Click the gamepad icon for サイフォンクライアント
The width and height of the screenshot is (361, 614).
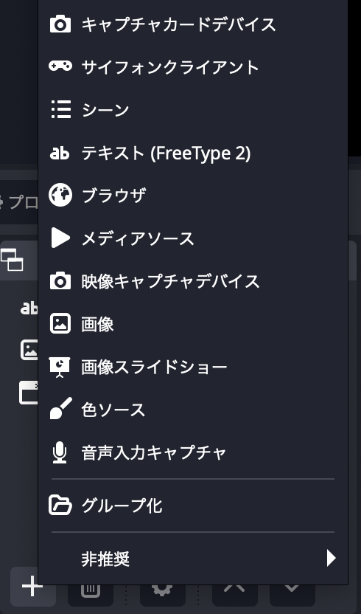coord(60,66)
